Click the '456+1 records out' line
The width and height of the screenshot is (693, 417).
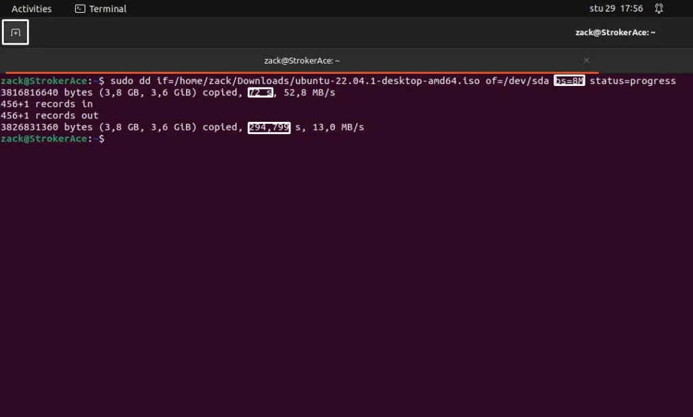click(49, 115)
